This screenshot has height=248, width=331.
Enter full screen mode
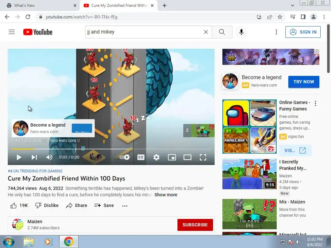(203, 157)
